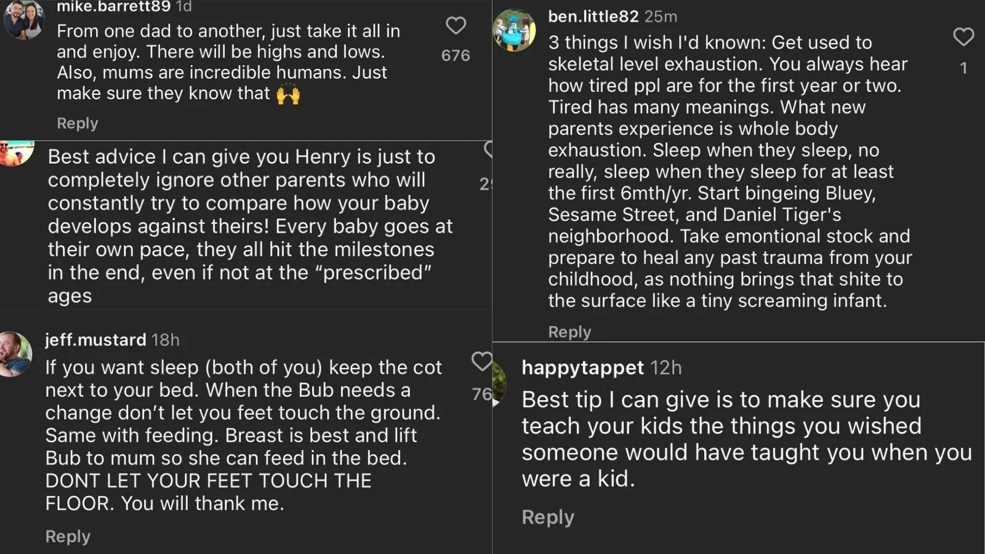Select the happytappet username
The image size is (985, 554).
coord(582,367)
